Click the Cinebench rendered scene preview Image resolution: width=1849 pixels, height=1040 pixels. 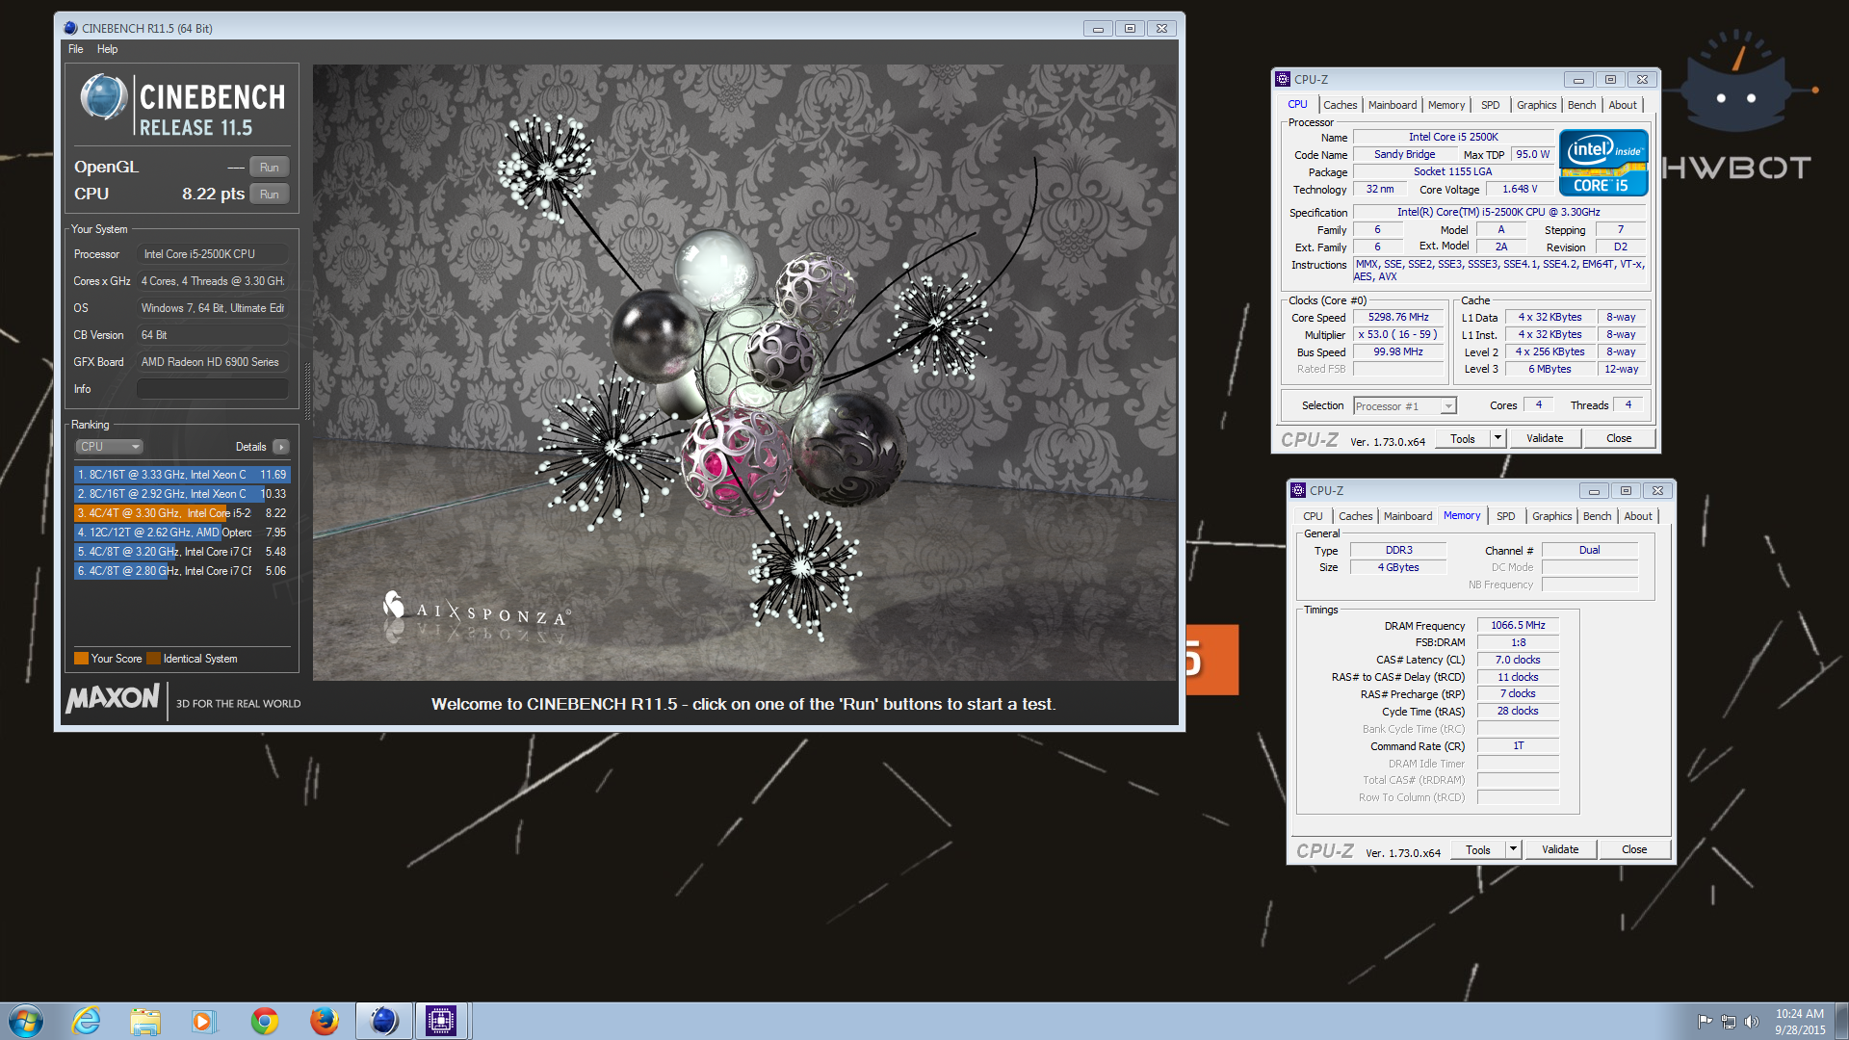[x=744, y=373]
